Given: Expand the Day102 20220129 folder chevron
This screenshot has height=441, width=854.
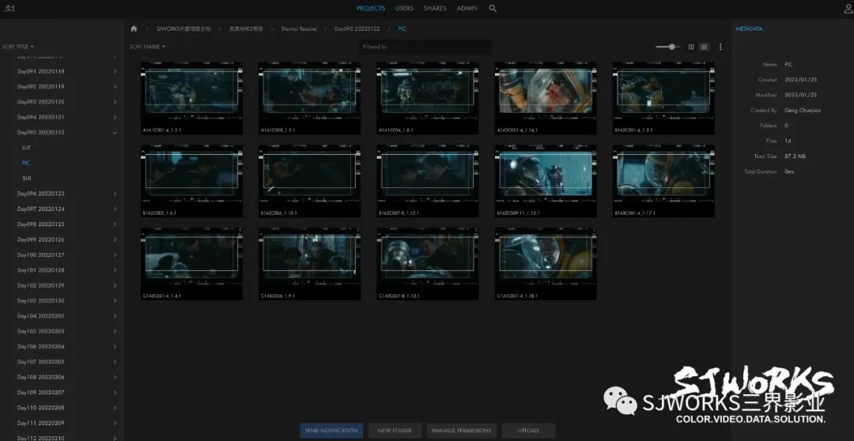Looking at the screenshot, I should 115,285.
